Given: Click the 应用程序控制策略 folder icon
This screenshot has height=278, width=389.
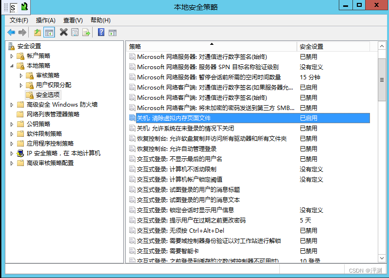Looking at the screenshot, I should [20, 144].
